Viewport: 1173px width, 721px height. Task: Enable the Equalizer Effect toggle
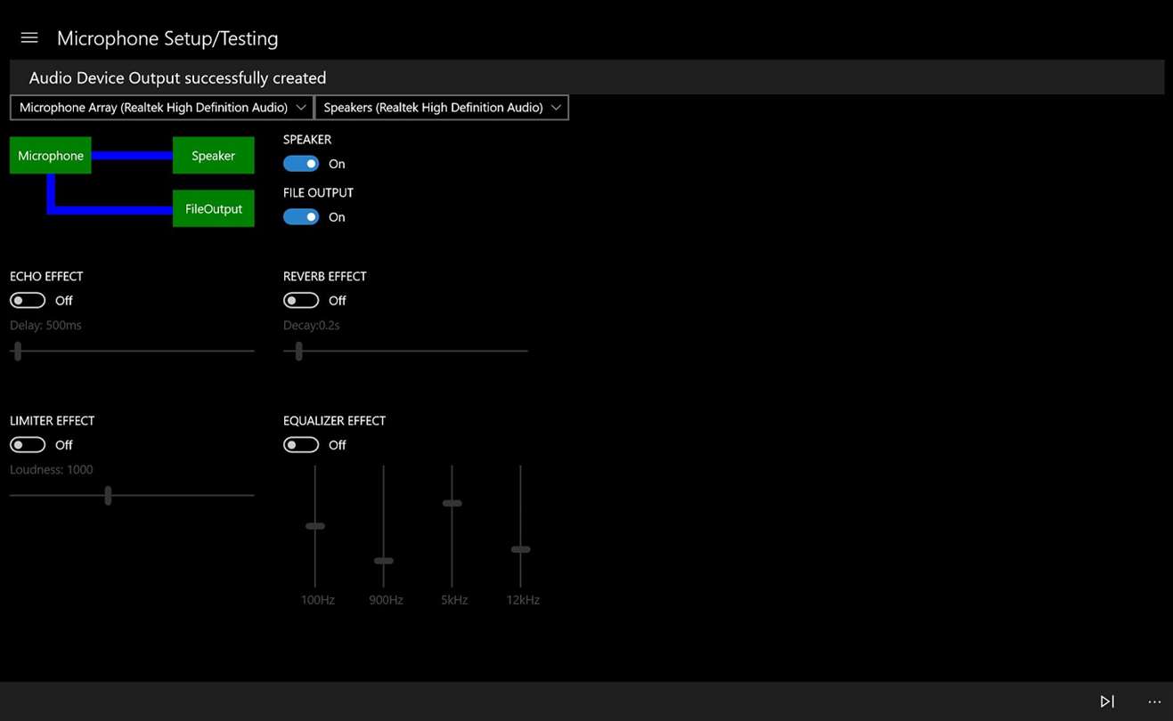point(301,445)
